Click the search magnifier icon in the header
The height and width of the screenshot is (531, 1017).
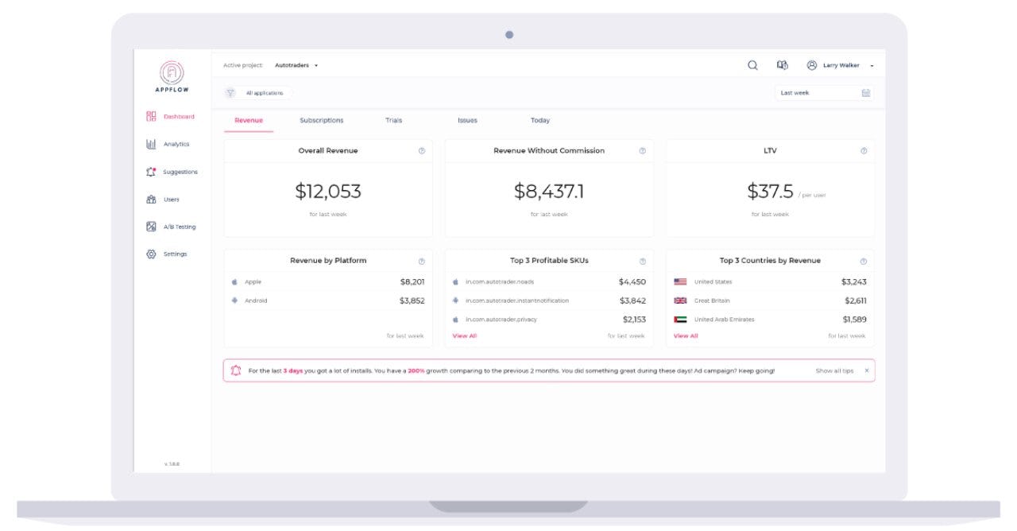(752, 65)
